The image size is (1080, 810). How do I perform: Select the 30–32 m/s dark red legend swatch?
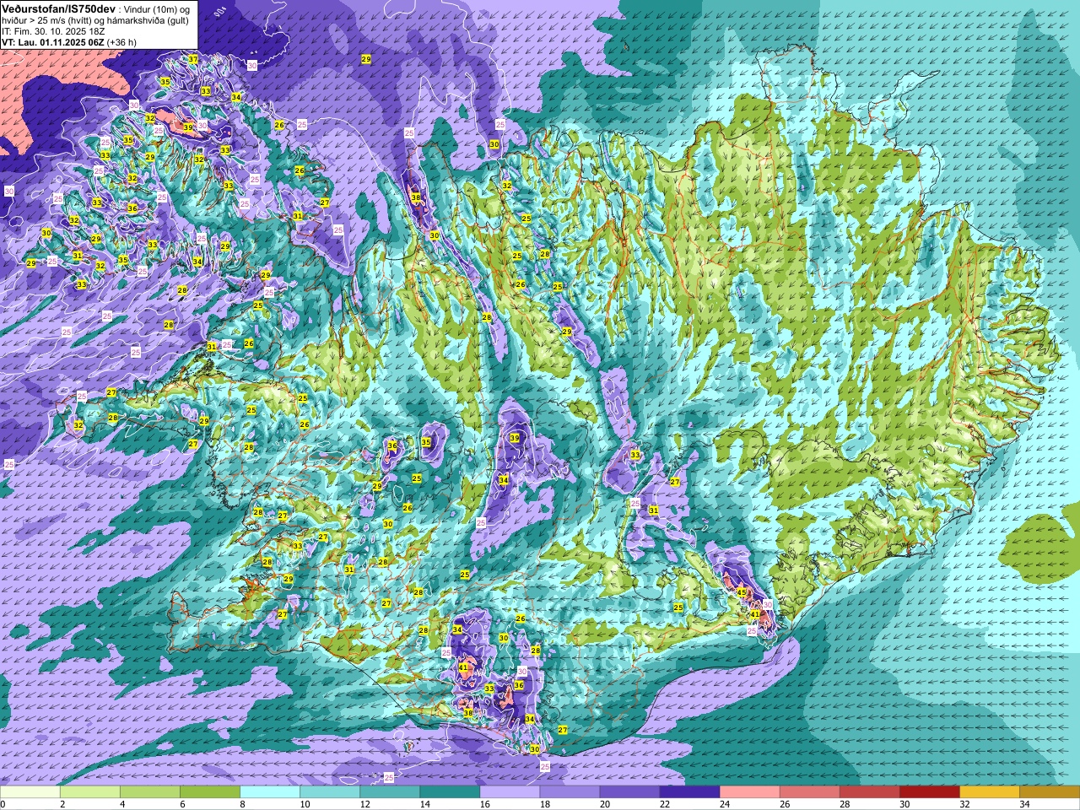point(929,792)
